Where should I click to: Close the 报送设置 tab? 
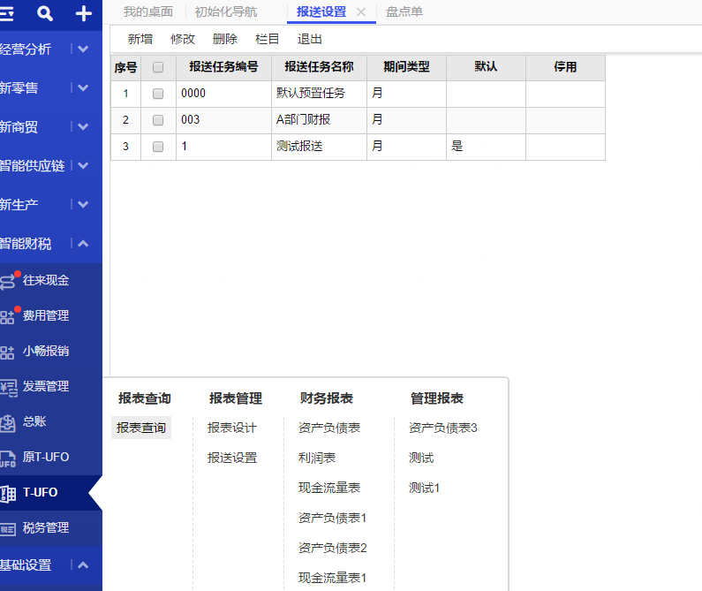[x=361, y=12]
